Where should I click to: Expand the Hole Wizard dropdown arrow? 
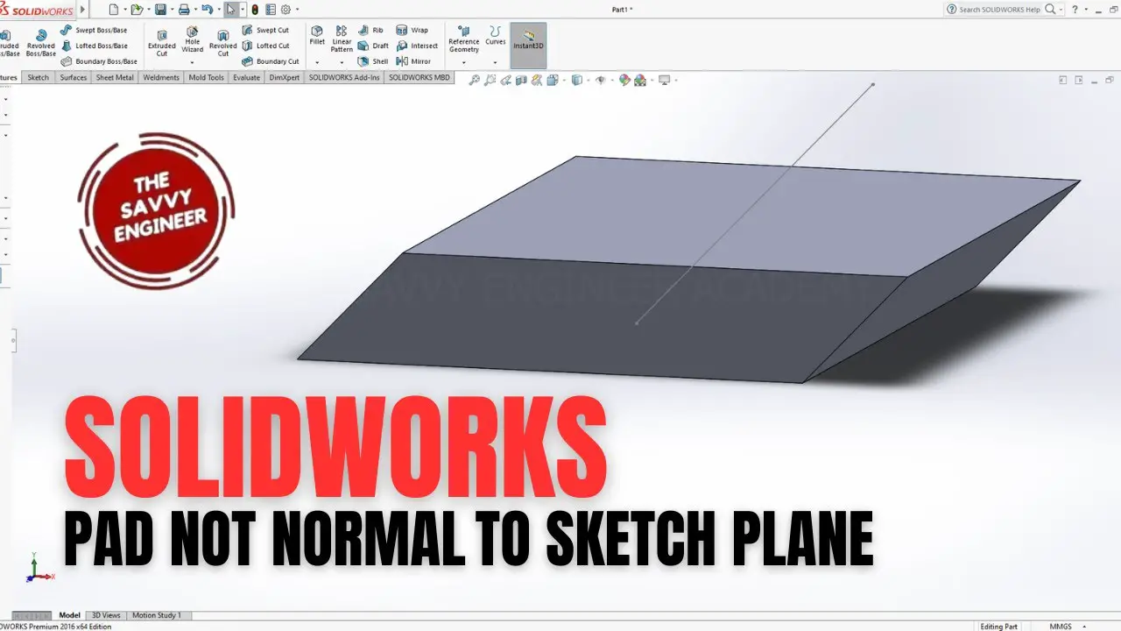(192, 63)
